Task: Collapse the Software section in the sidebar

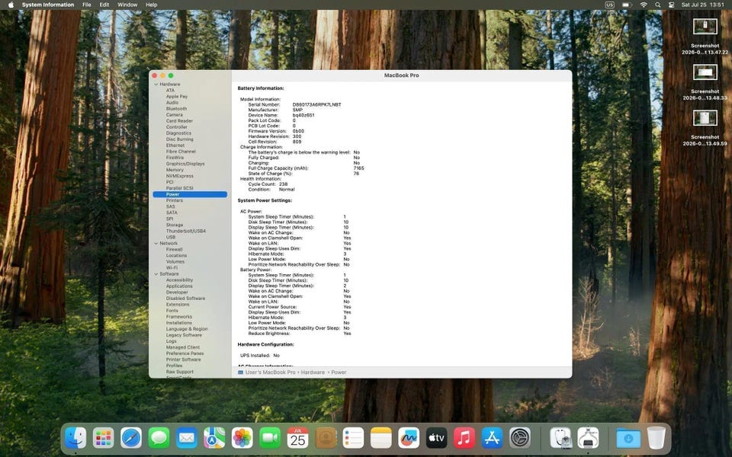Action: tap(156, 274)
